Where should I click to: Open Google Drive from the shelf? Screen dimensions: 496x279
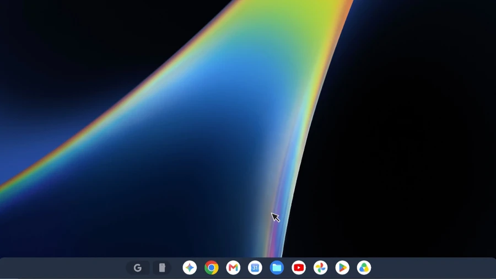pyautogui.click(x=364, y=267)
